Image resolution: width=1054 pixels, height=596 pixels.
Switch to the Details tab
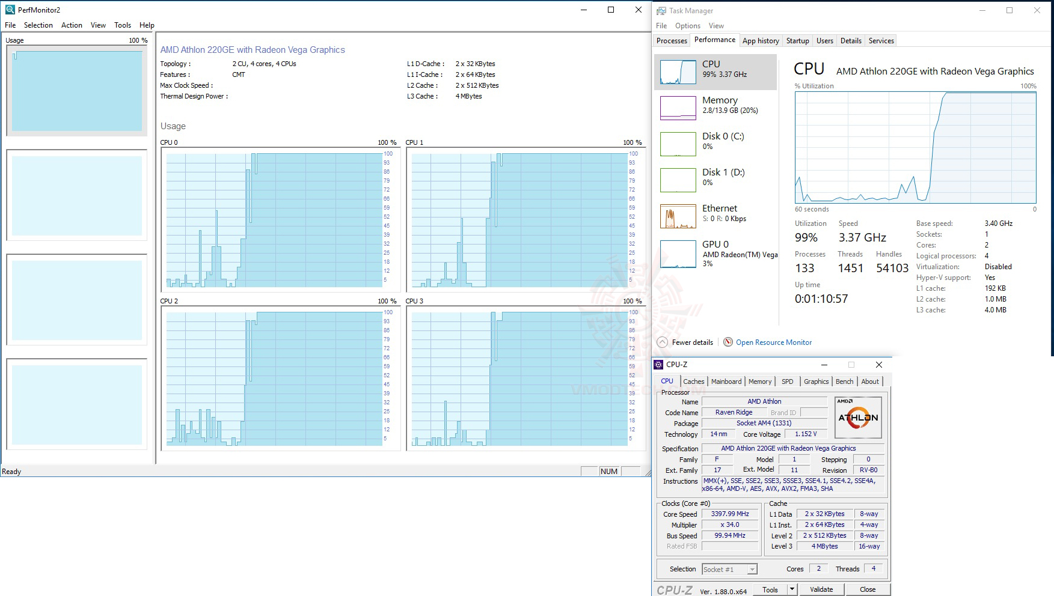[x=851, y=41]
